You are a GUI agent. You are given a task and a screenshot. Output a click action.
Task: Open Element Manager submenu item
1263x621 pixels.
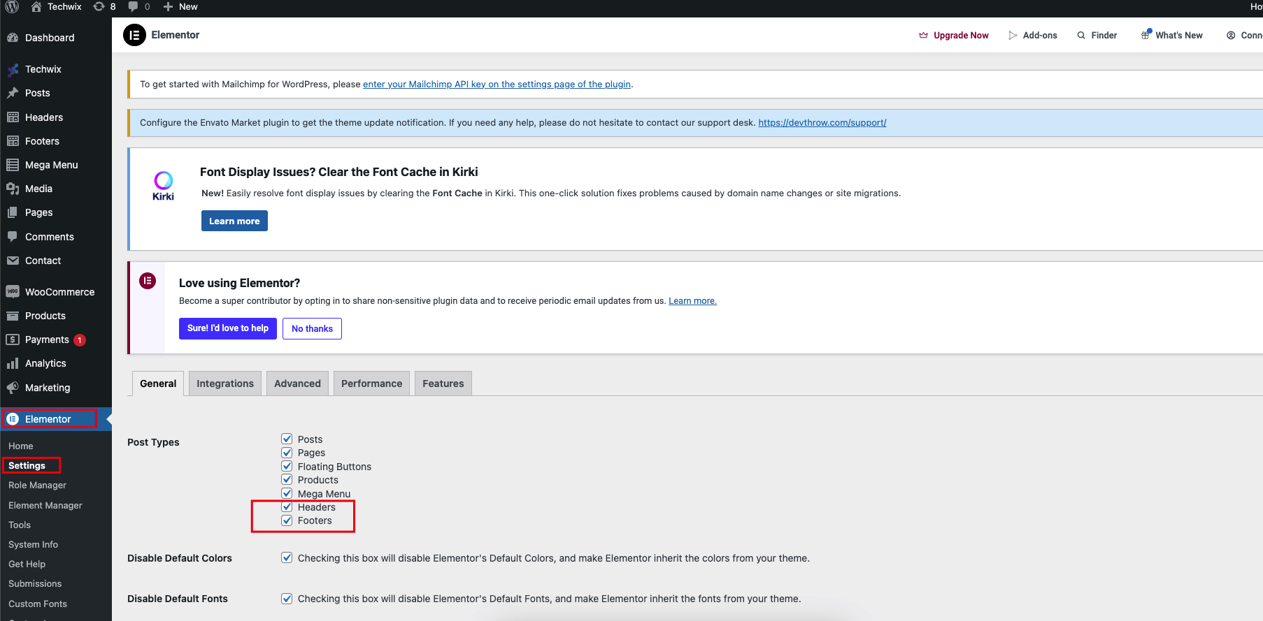coord(45,505)
